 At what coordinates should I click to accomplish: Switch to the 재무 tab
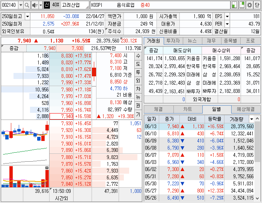coord(212,41)
